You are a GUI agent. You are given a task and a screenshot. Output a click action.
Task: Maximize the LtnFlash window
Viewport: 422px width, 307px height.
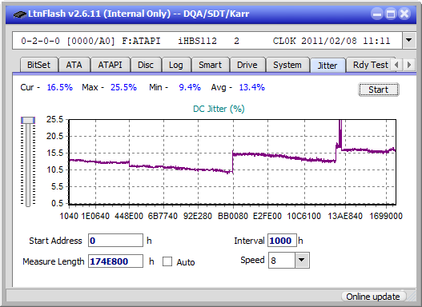click(391, 14)
